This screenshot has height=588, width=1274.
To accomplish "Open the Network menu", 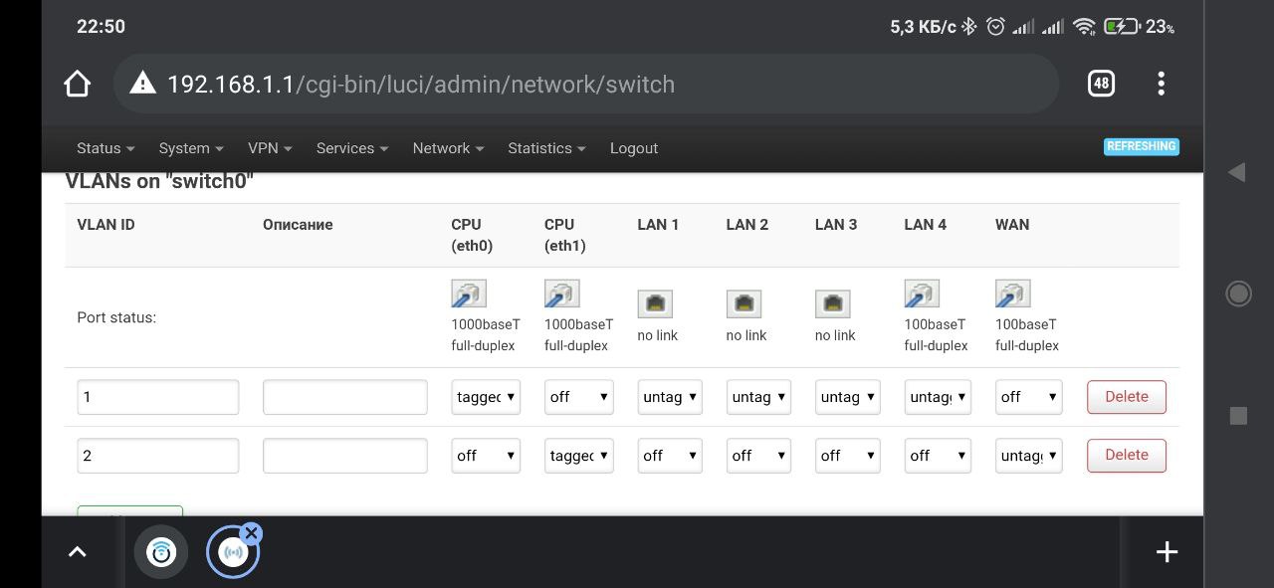I will tap(448, 148).
